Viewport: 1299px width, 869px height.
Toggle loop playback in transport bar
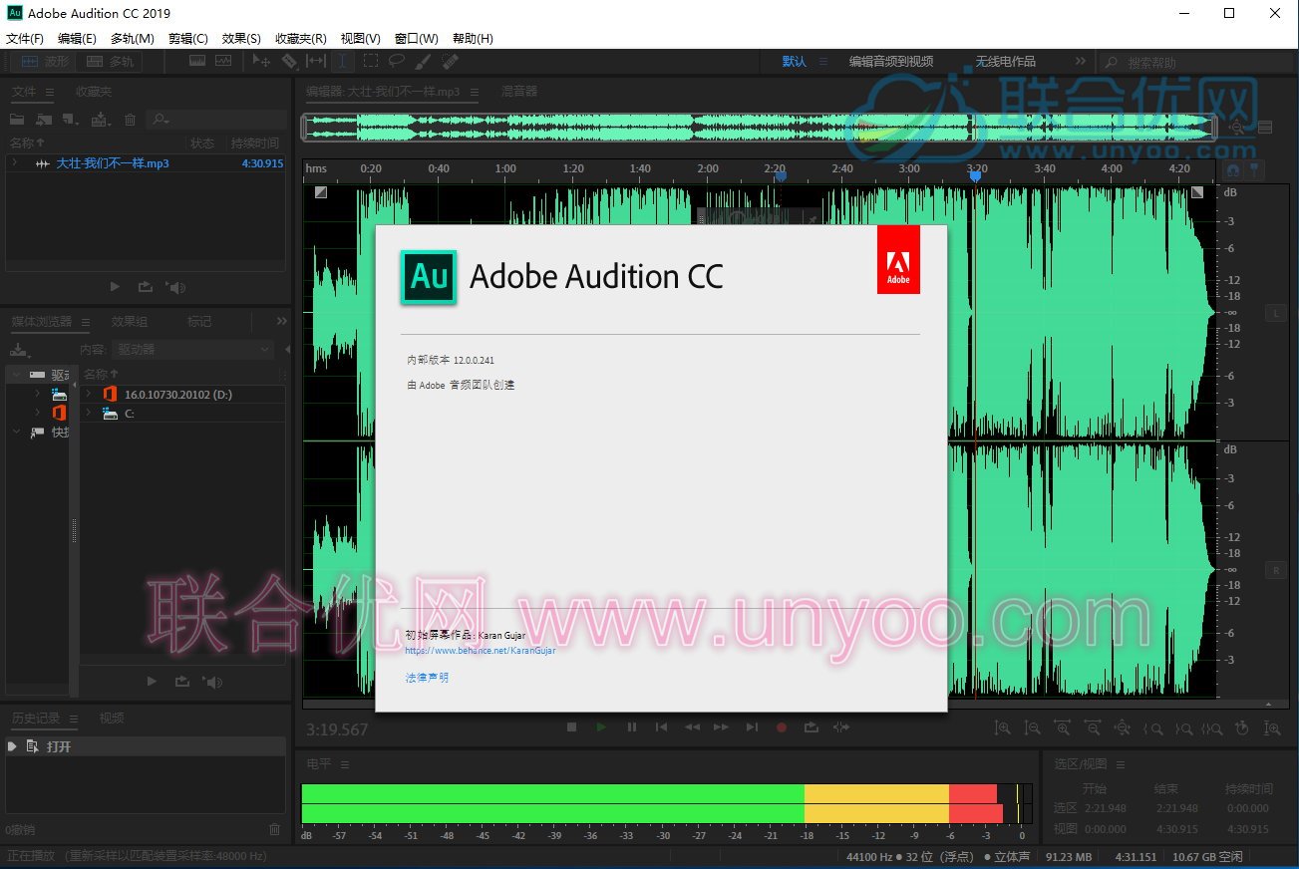[812, 727]
